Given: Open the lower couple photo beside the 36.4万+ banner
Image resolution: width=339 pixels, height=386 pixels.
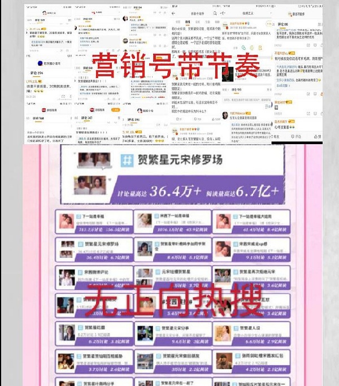Looking at the screenshot, I should 90,185.
